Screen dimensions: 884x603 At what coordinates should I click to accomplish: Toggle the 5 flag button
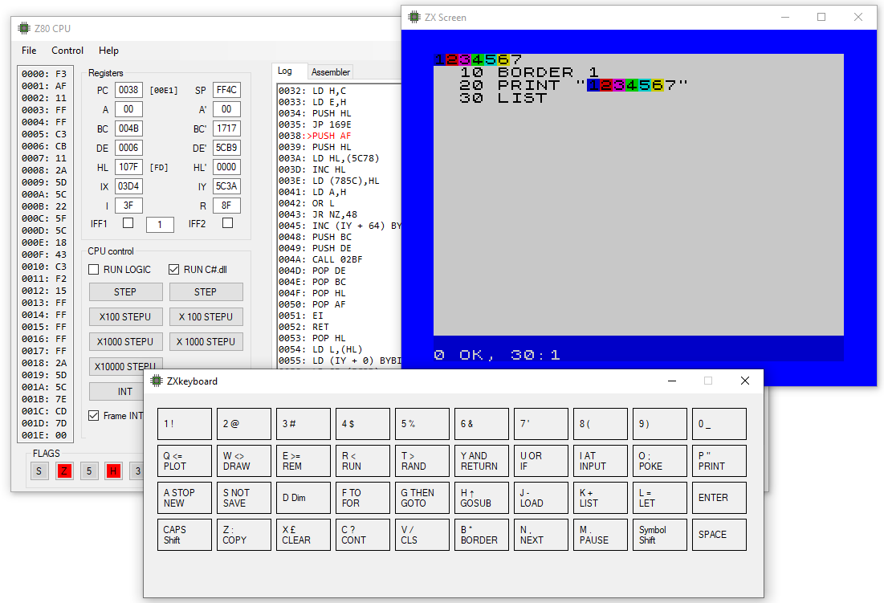89,471
